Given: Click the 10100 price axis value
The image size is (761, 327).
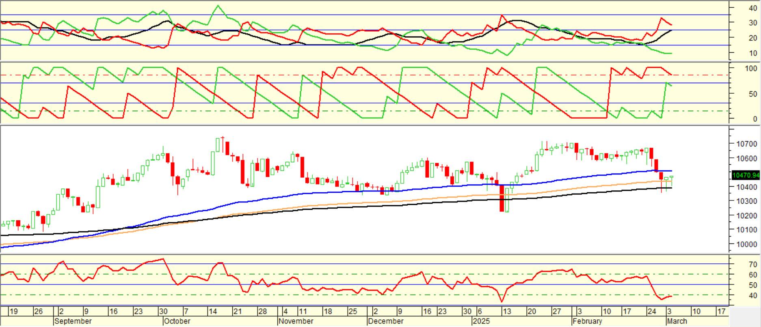Looking at the screenshot, I should [747, 230].
